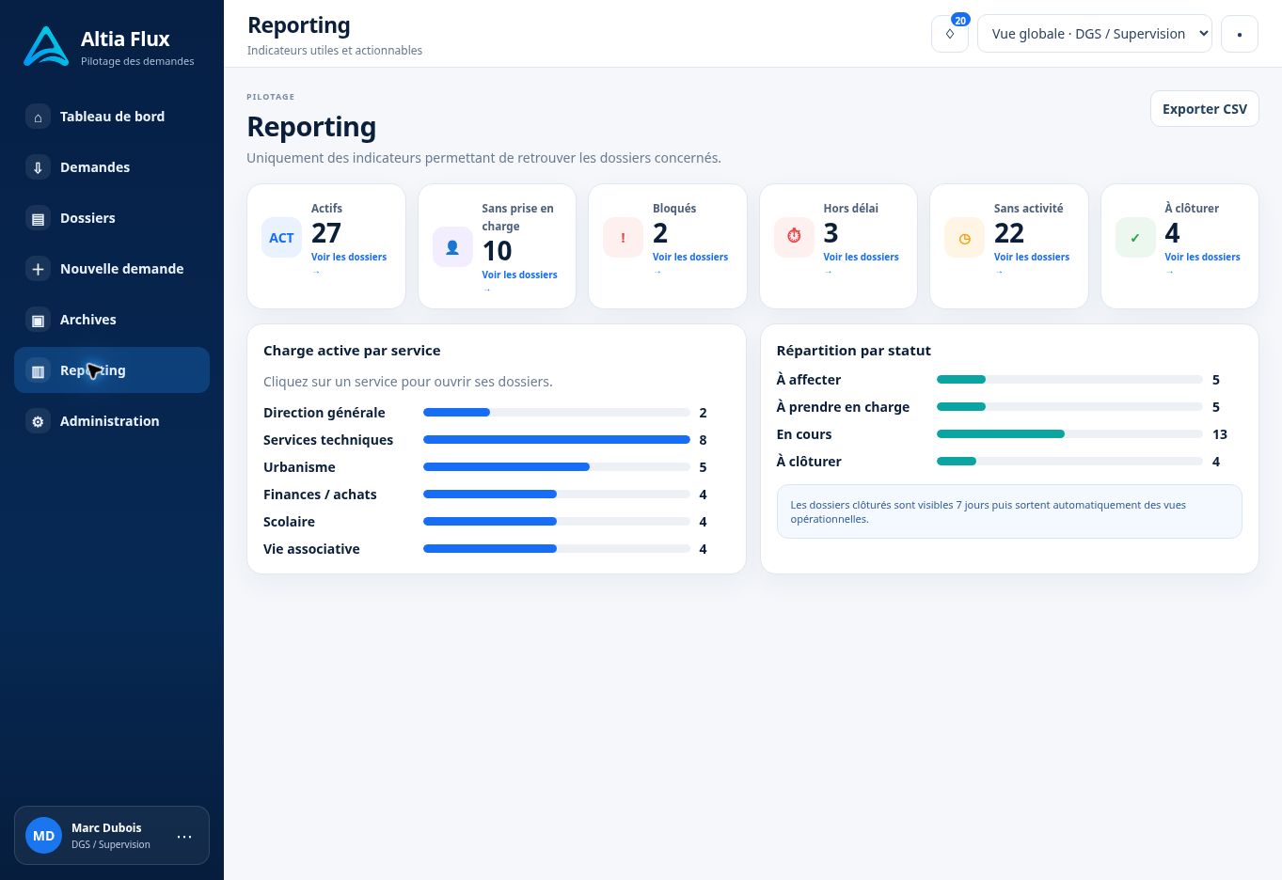Open the Archives section
The image size is (1282, 880).
[112, 320]
